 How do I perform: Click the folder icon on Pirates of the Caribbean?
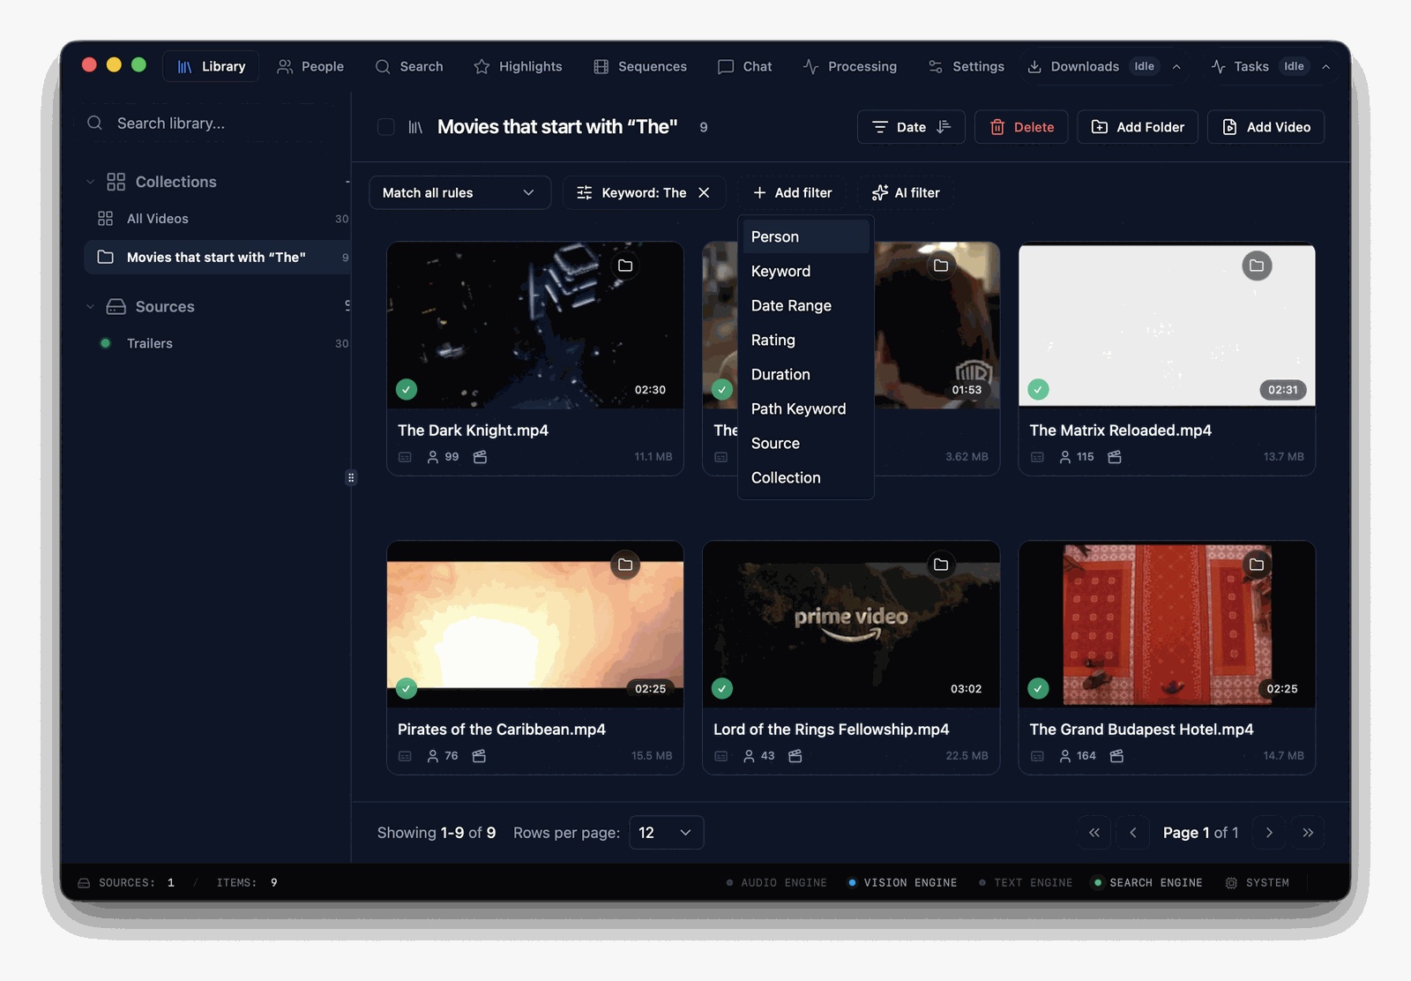click(625, 565)
